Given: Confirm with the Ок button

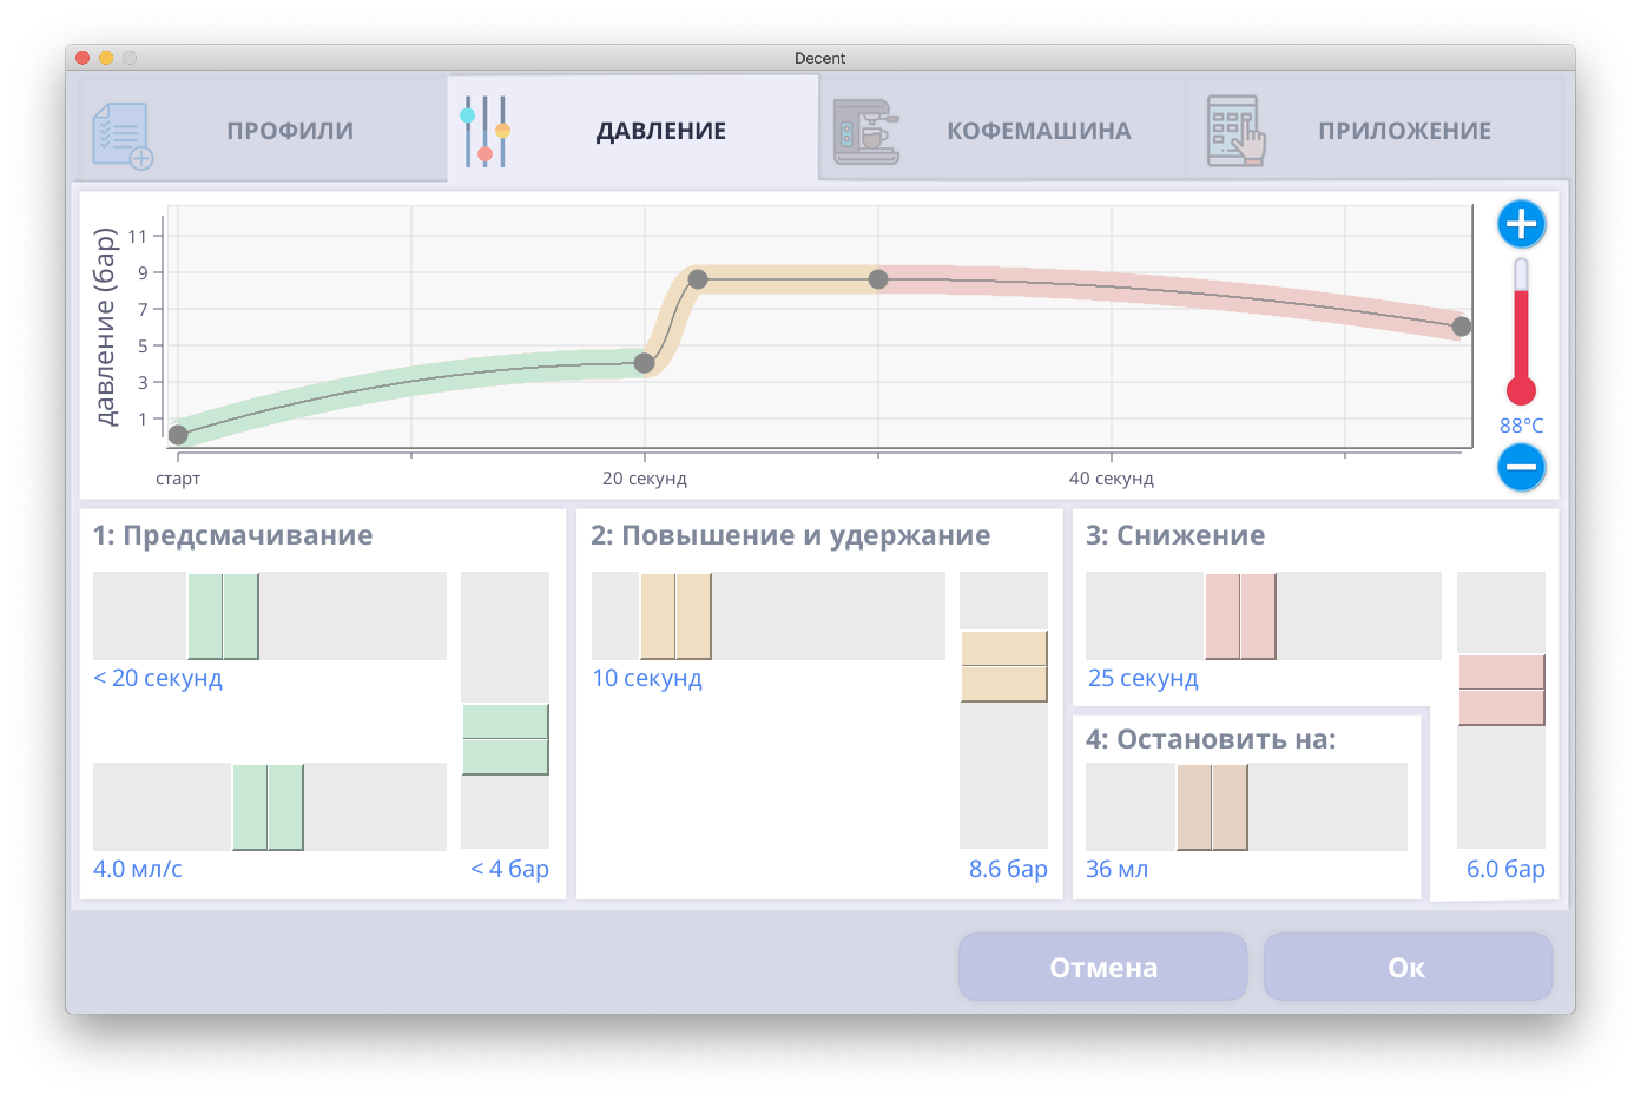Looking at the screenshot, I should click(1406, 967).
